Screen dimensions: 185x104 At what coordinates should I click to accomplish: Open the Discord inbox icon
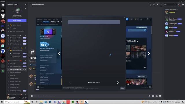tap(179, 5)
